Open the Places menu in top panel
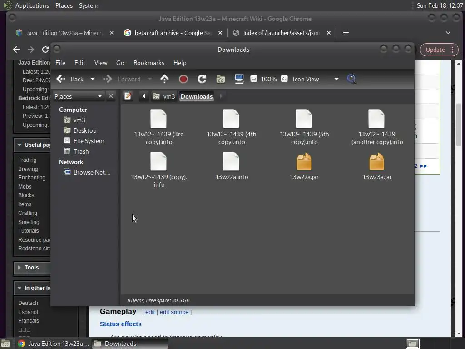This screenshot has width=465, height=349. pyautogui.click(x=64, y=5)
